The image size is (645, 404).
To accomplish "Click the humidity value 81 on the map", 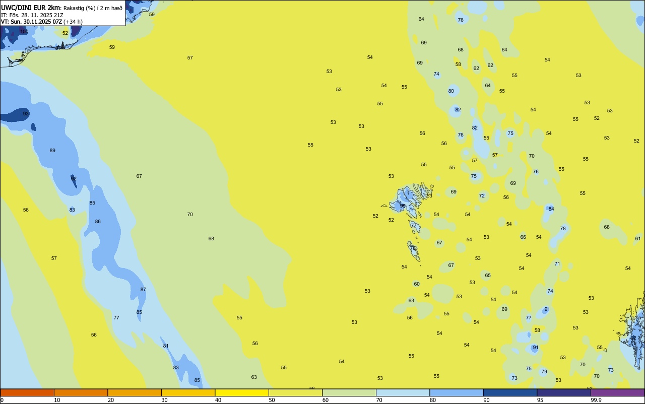I will click(166, 346).
